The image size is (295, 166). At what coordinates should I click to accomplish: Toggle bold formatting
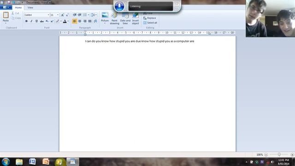[x=27, y=21]
